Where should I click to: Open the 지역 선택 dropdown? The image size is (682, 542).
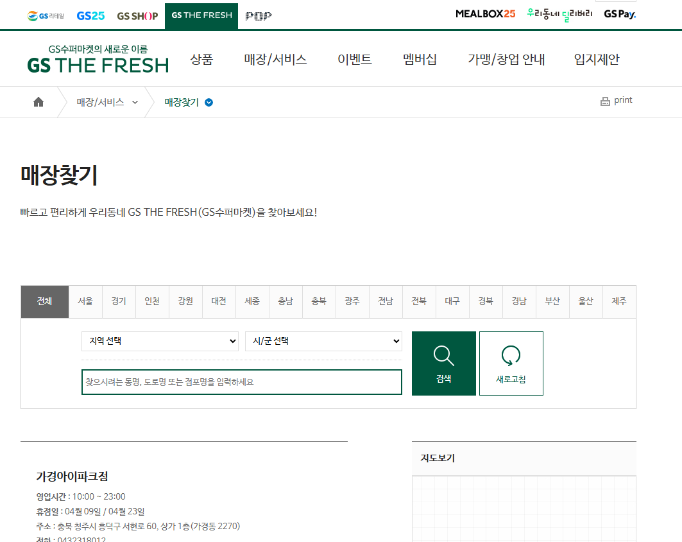160,341
